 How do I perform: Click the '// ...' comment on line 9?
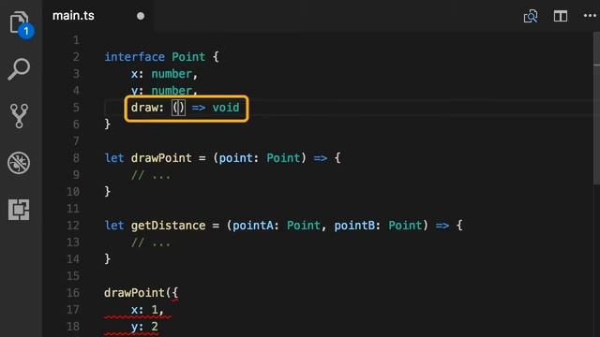coord(151,175)
